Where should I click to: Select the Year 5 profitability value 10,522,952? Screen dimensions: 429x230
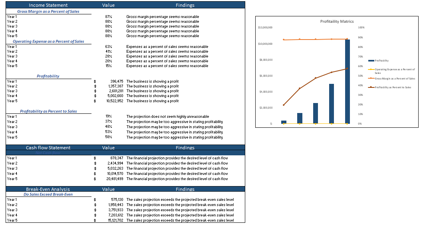pyautogui.click(x=111, y=101)
